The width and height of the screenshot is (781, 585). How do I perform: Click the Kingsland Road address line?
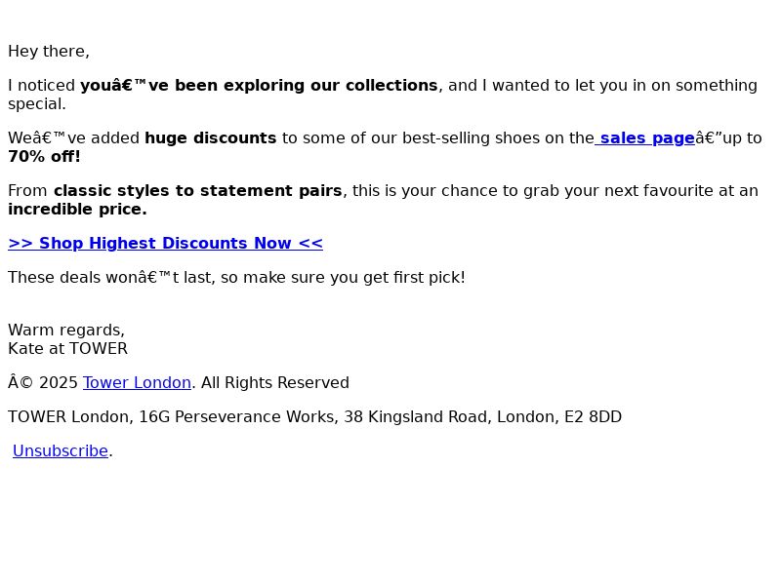pyautogui.click(x=314, y=417)
